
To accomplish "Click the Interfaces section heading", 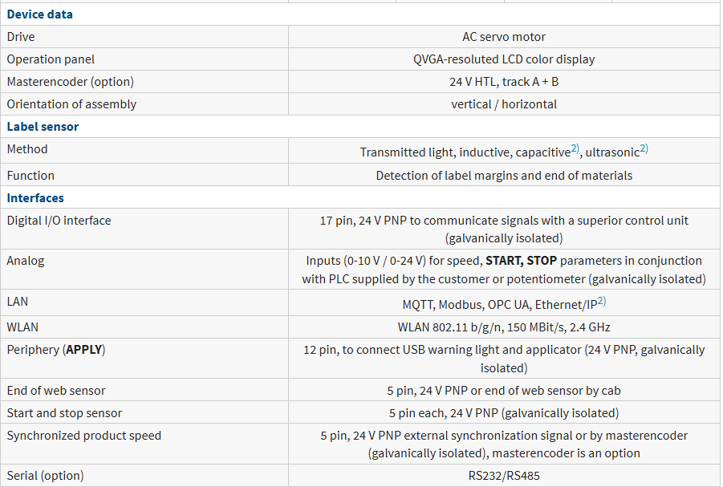I will pos(35,198).
